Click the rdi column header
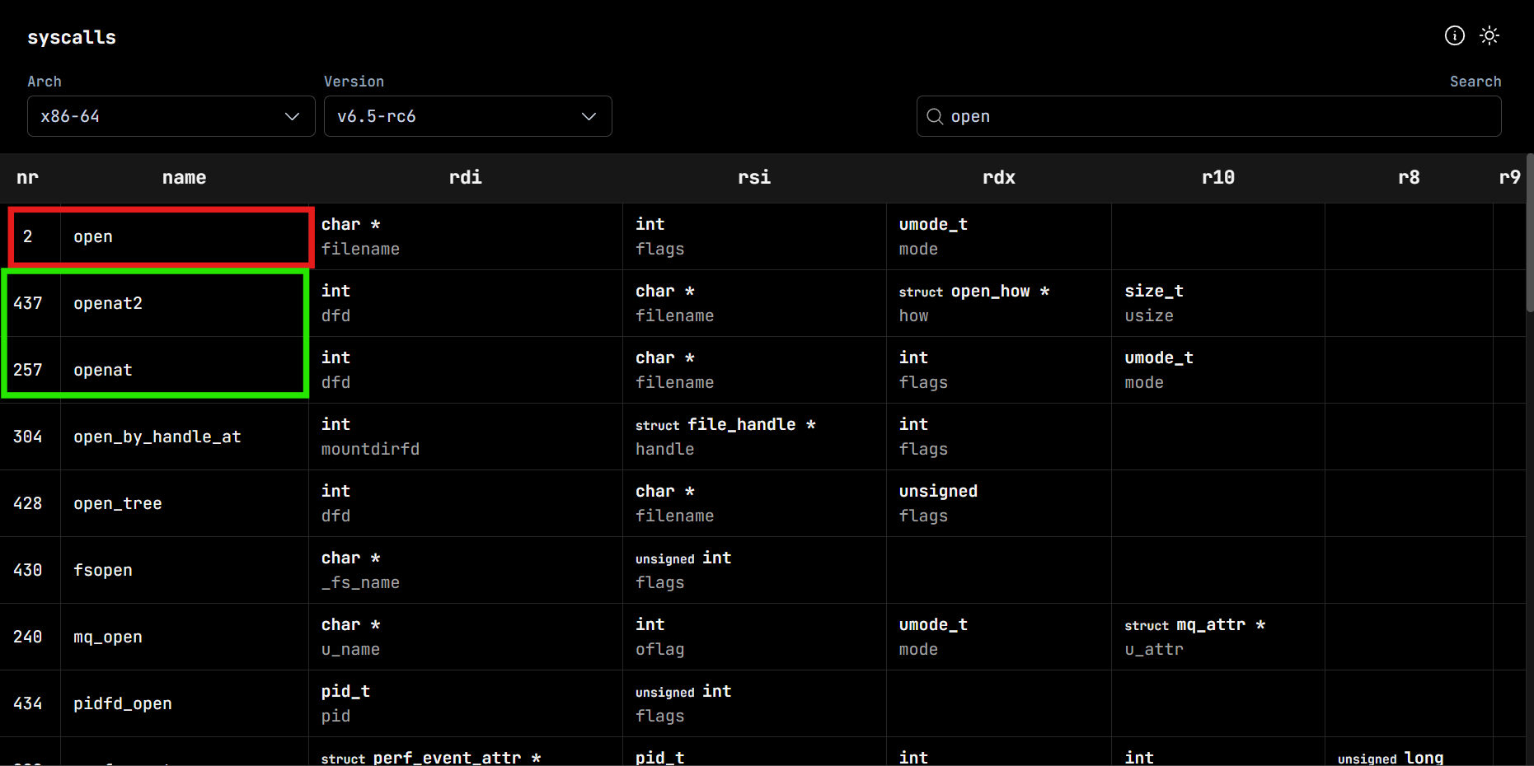Image resolution: width=1534 pixels, height=766 pixels. pyautogui.click(x=465, y=177)
